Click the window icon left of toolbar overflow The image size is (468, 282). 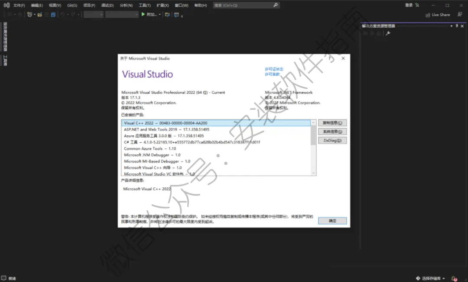(x=176, y=14)
